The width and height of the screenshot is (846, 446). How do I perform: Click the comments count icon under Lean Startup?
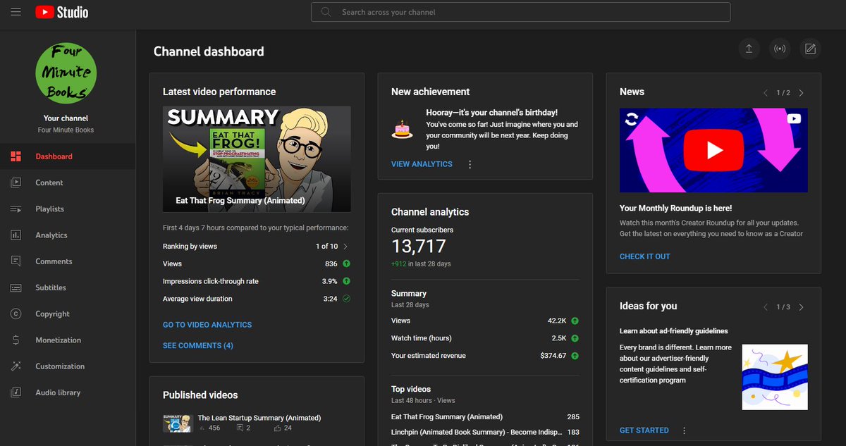[240, 428]
